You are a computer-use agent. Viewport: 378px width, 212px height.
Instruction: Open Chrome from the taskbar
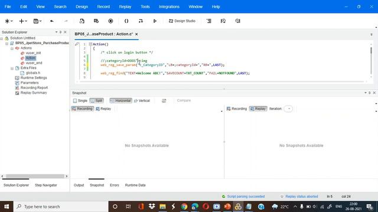coord(184,207)
